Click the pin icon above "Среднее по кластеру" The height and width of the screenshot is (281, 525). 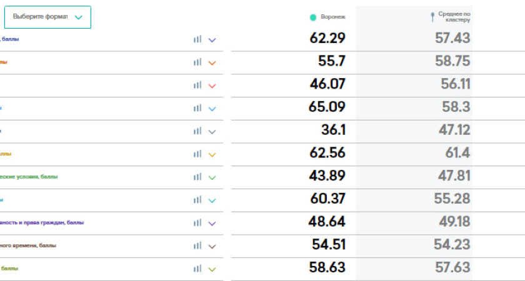point(434,16)
